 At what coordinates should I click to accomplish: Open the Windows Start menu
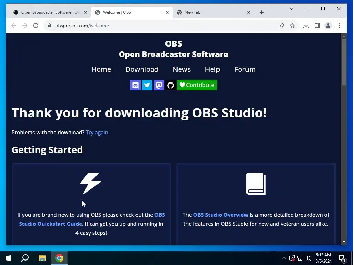(x=8, y=258)
